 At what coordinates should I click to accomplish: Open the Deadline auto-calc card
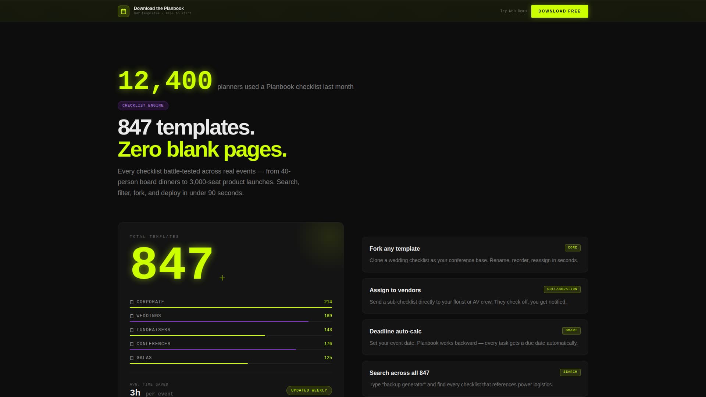pos(475,337)
